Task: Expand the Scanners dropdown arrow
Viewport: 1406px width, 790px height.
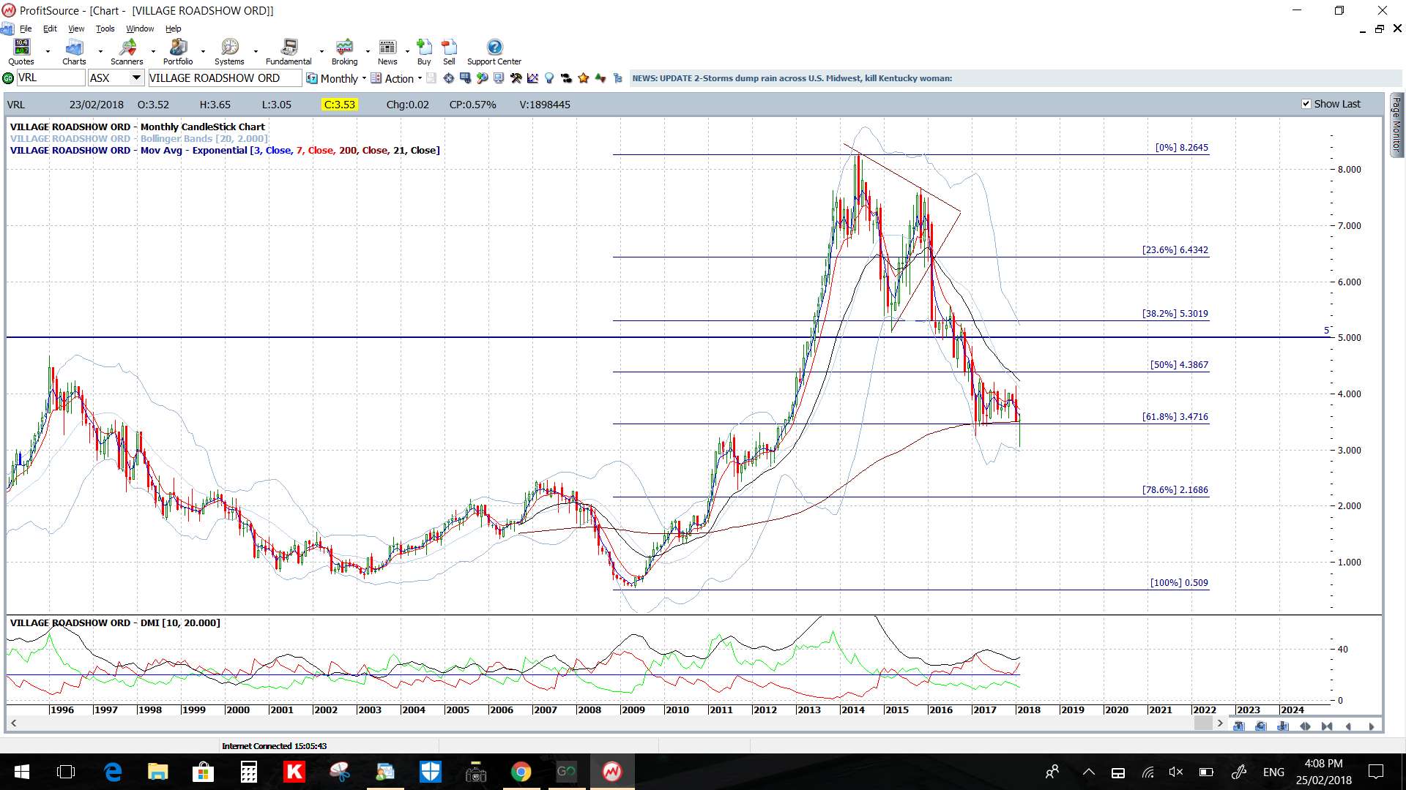Action: click(x=153, y=52)
